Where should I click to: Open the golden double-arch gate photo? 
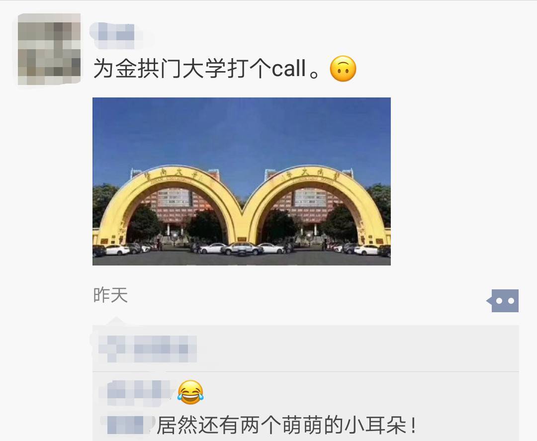click(242, 181)
